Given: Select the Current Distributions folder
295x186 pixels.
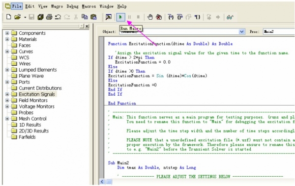Looking at the screenshot, I should [40, 88].
